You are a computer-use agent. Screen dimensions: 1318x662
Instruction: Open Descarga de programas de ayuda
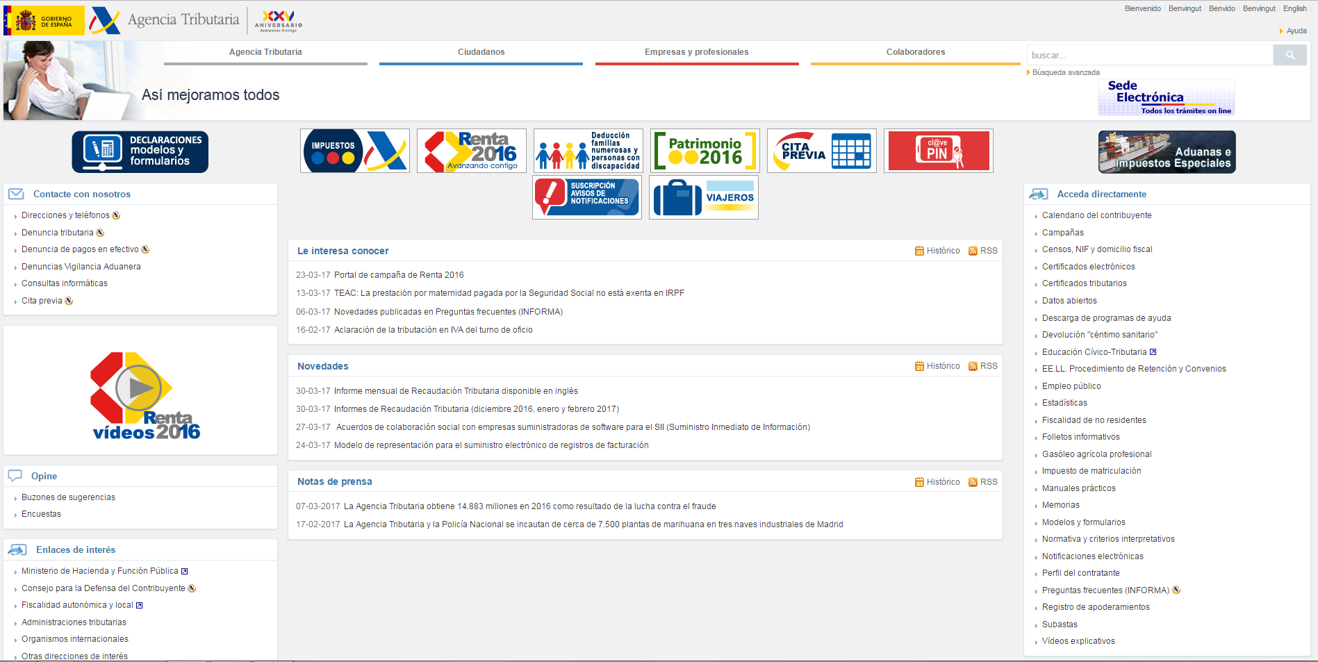tap(1106, 318)
